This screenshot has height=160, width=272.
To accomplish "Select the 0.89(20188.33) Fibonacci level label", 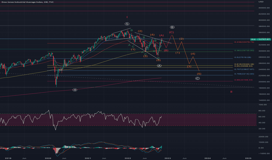I will pyautogui.click(x=243, y=80).
